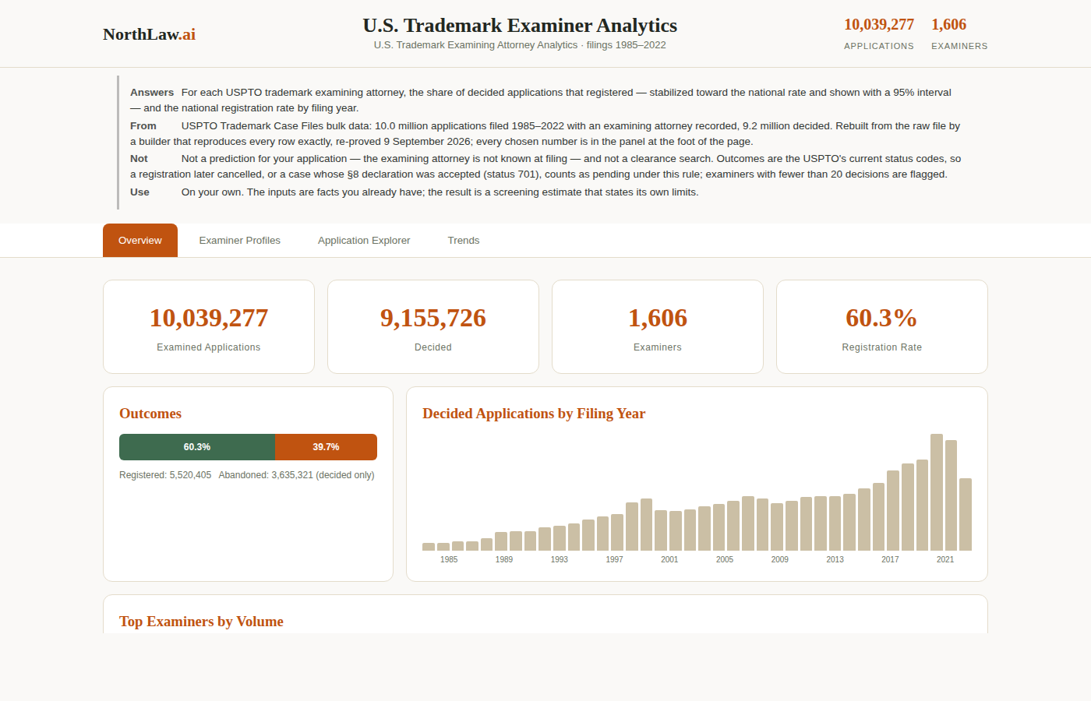Image resolution: width=1091 pixels, height=701 pixels.
Task: Click the 'Abandoned: 3,635,321' text
Action: point(266,475)
